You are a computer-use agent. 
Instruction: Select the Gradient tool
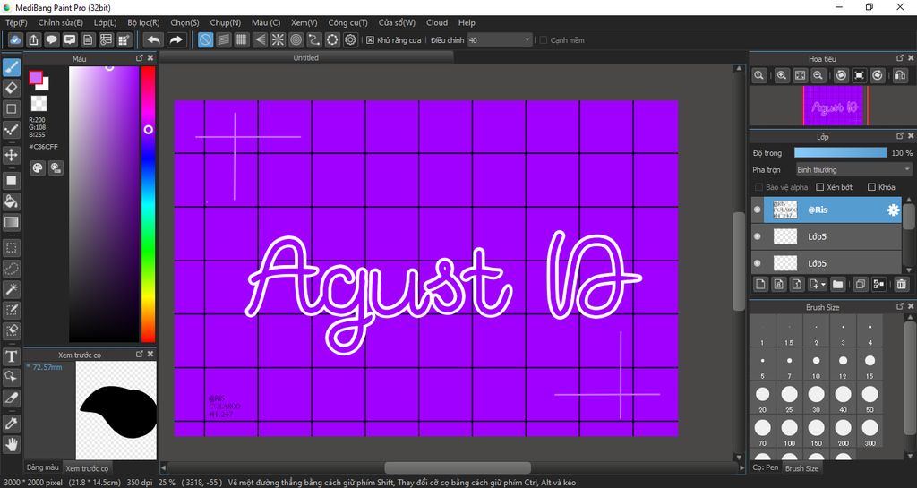(x=11, y=222)
